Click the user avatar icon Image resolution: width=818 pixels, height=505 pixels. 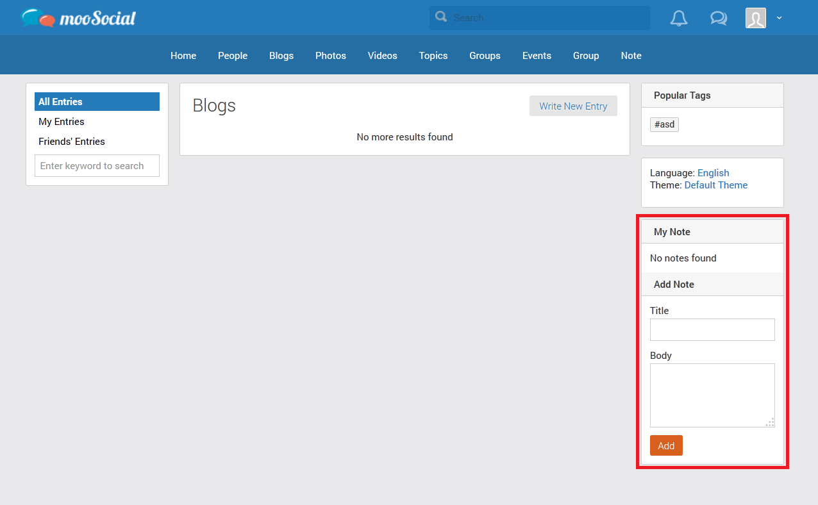[x=755, y=18]
